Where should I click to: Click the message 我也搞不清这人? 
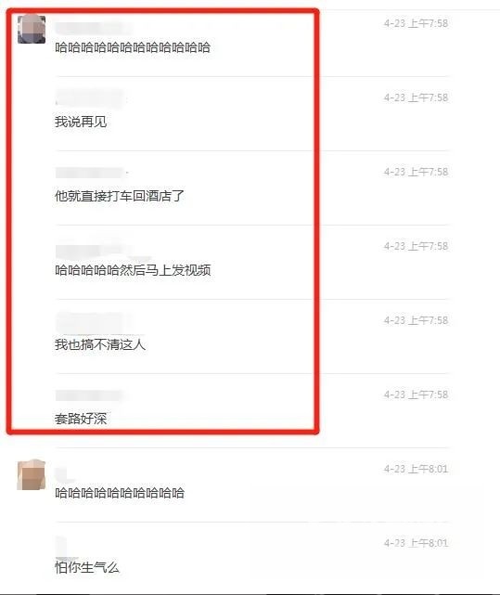point(100,344)
